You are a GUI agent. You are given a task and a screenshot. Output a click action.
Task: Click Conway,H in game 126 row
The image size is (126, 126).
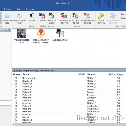click(92, 95)
